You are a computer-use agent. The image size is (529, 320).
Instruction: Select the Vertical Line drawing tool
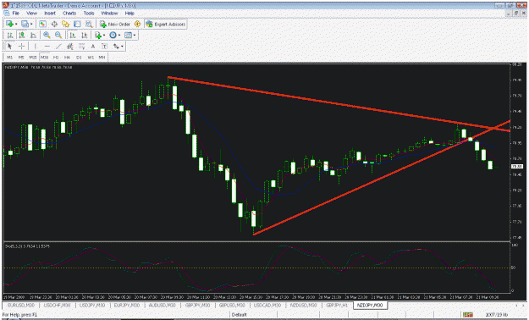(x=35, y=47)
